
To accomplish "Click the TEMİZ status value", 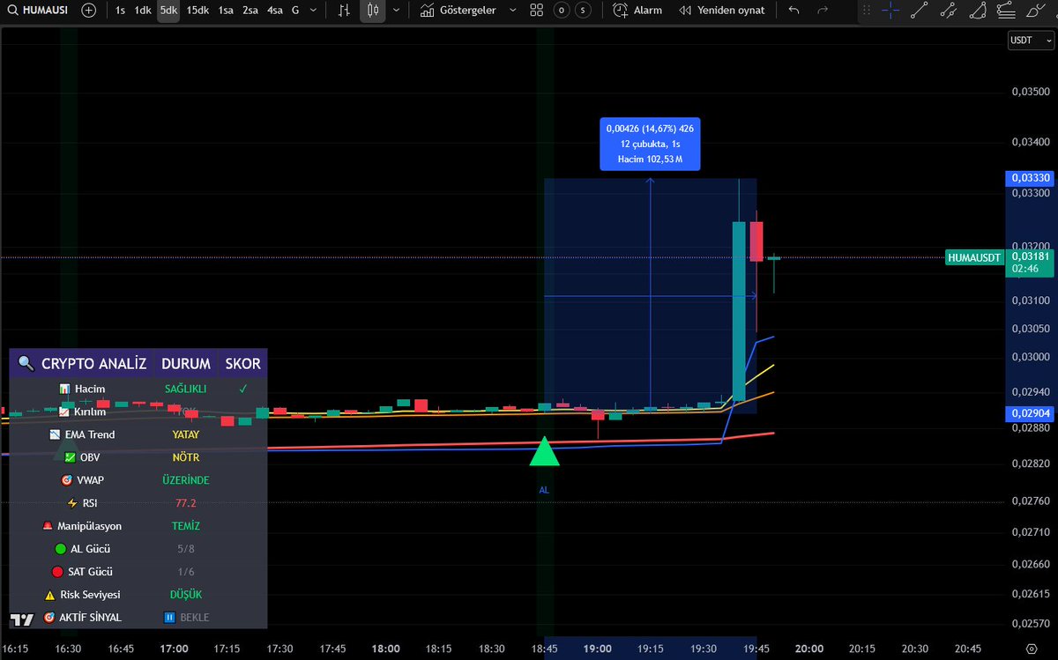I will pyautogui.click(x=186, y=526).
